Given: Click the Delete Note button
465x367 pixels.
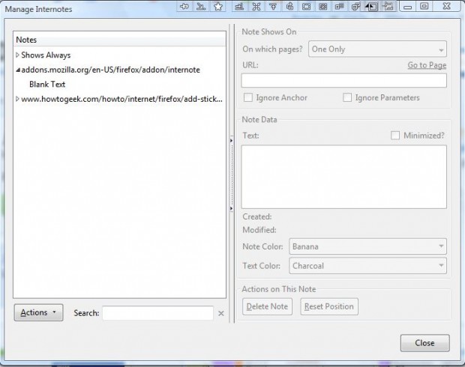Looking at the screenshot, I should pyautogui.click(x=267, y=306).
